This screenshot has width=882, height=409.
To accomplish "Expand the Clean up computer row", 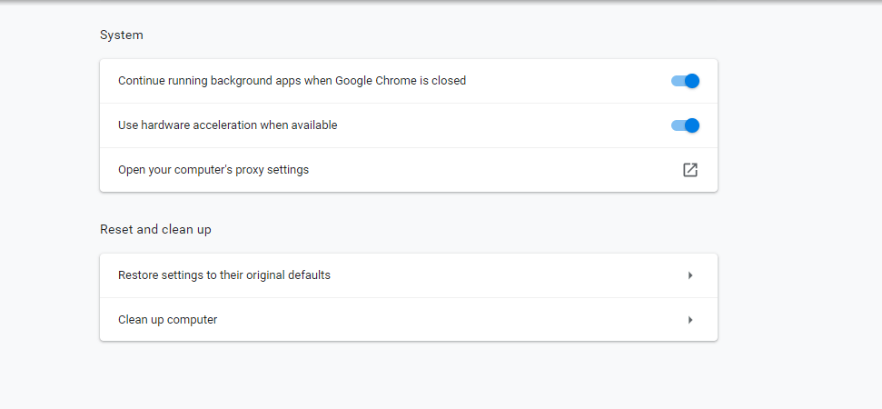I will tap(409, 320).
